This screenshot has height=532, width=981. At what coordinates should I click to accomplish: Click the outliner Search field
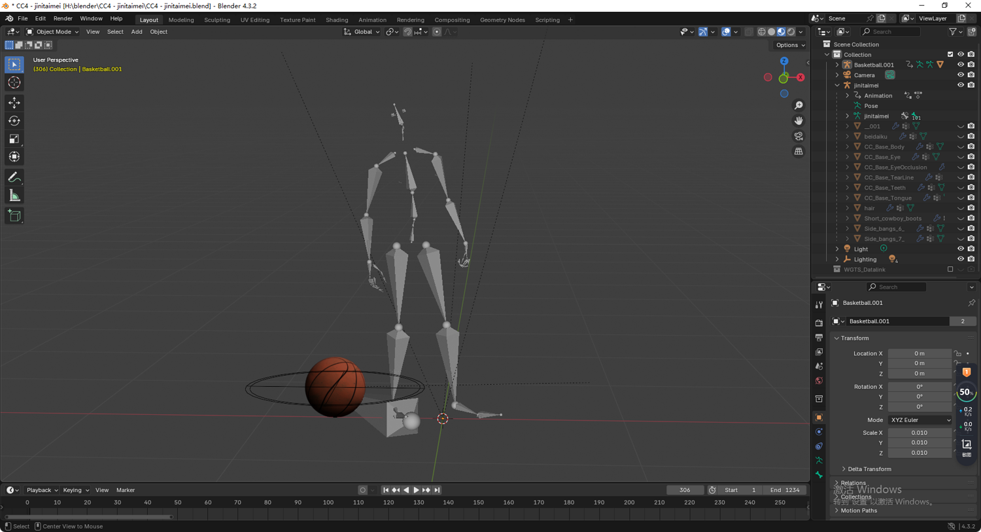tap(890, 31)
